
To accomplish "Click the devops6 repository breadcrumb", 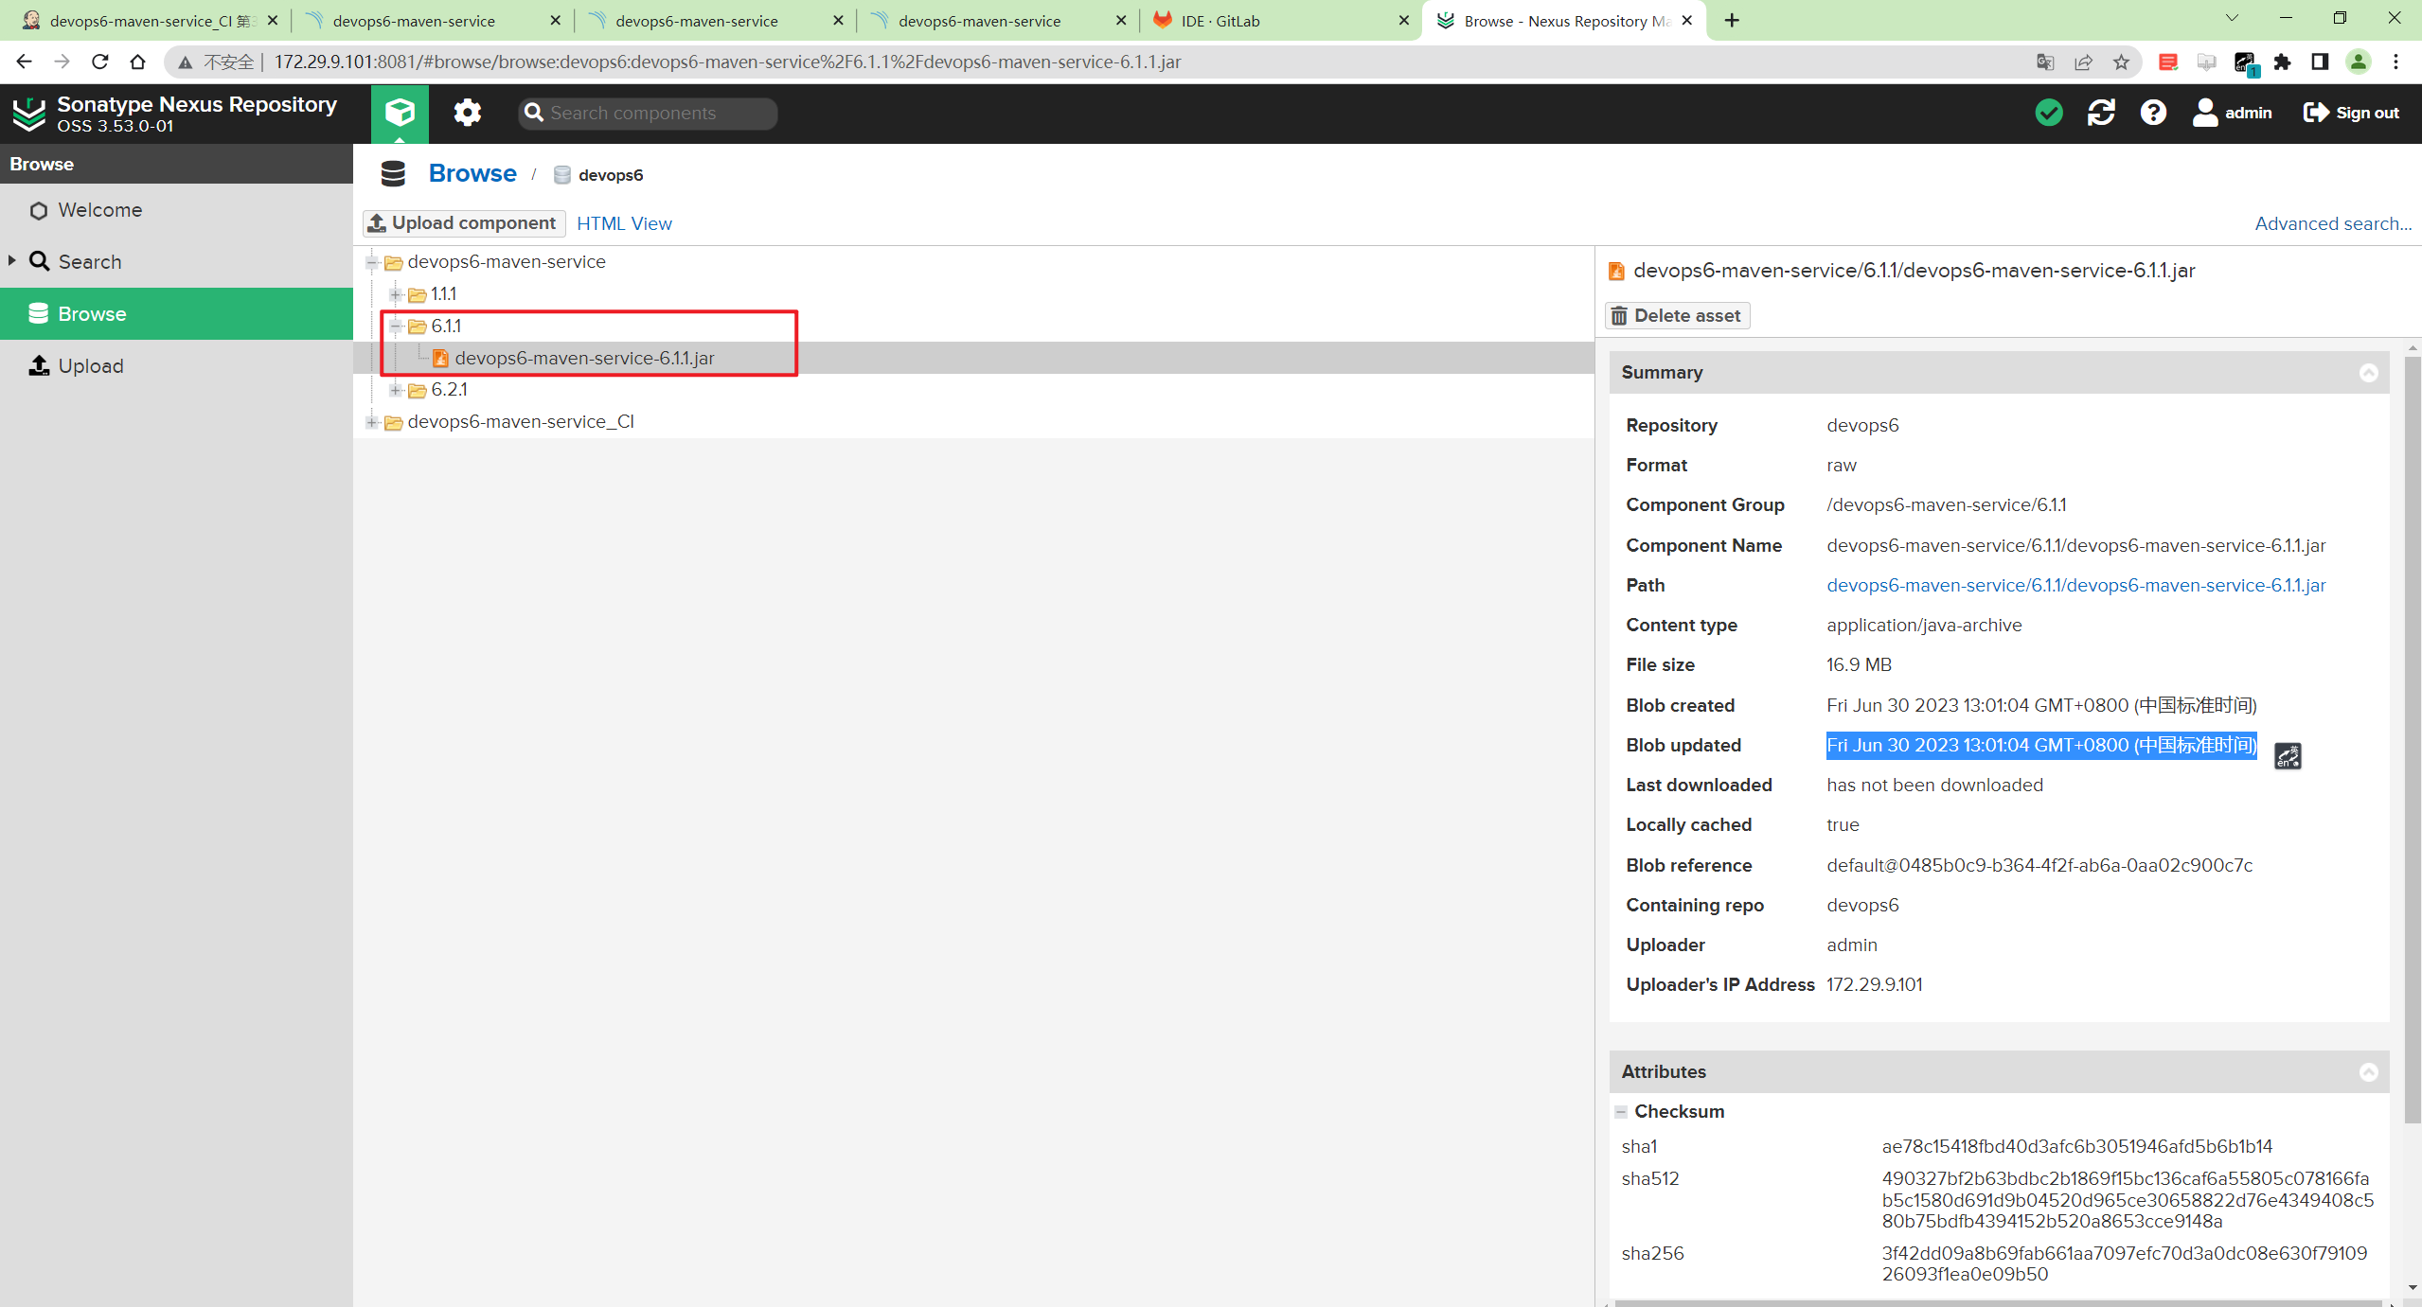I will pos(598,175).
